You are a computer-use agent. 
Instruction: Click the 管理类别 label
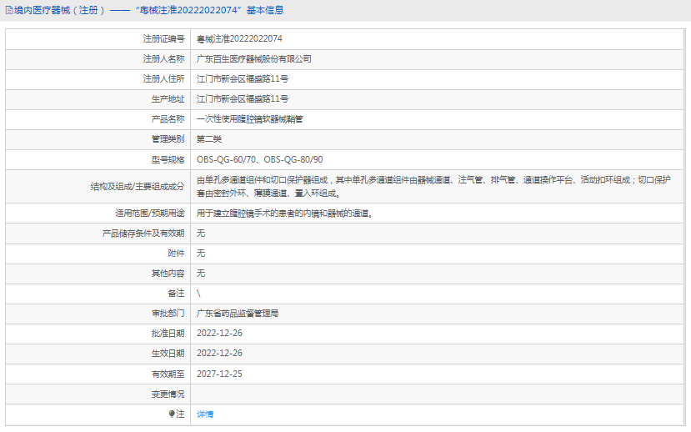168,138
